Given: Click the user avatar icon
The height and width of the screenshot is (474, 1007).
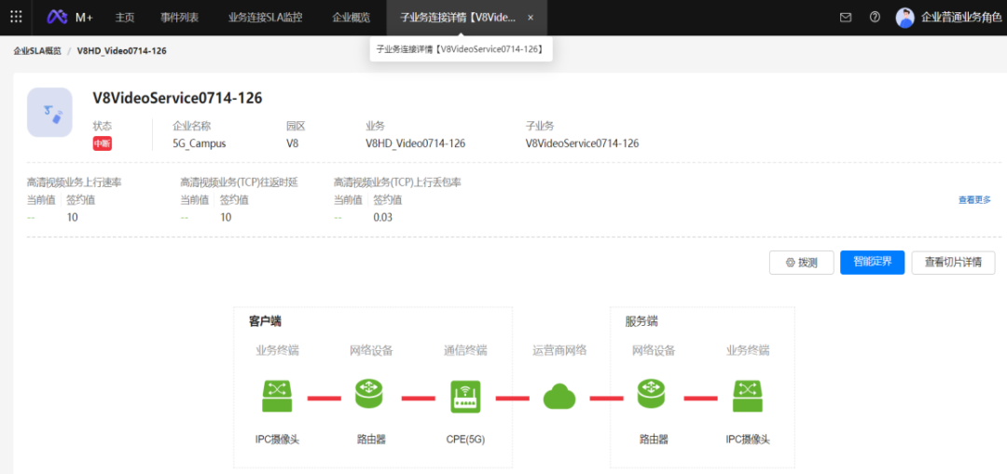Looking at the screenshot, I should point(904,17).
